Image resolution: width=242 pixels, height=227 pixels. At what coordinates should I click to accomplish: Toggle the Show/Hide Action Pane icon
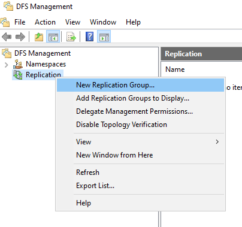click(104, 37)
